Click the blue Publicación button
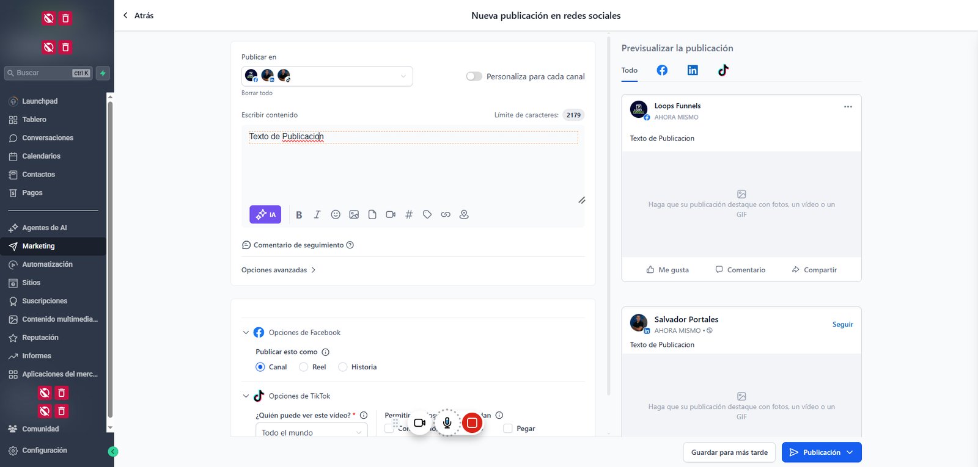Image resolution: width=978 pixels, height=467 pixels. tap(822, 452)
